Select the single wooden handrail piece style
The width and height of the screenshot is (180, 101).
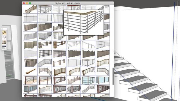(30, 72)
